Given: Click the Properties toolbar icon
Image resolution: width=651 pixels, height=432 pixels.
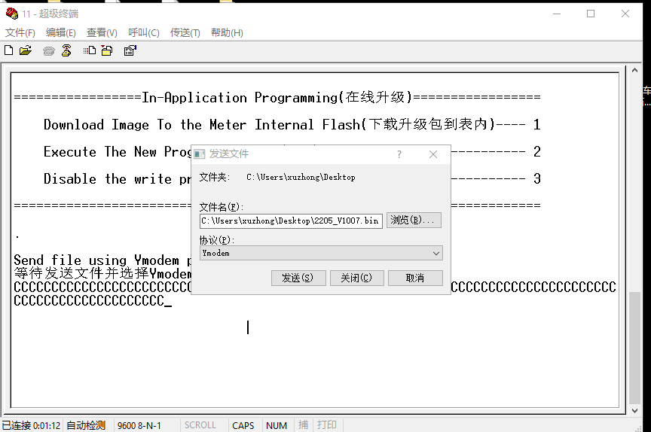Looking at the screenshot, I should coord(130,50).
